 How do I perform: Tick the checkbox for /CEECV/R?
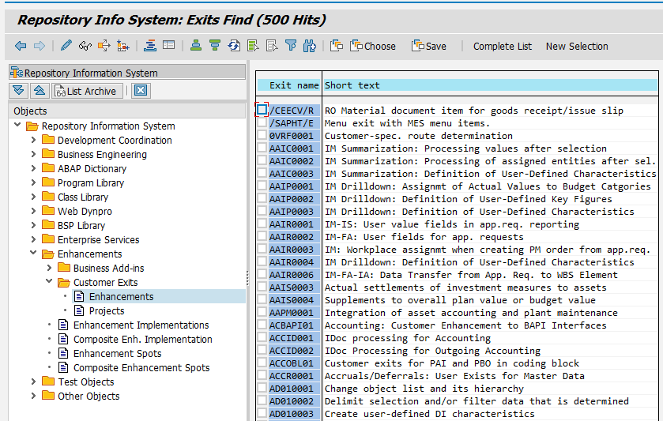pyautogui.click(x=262, y=110)
